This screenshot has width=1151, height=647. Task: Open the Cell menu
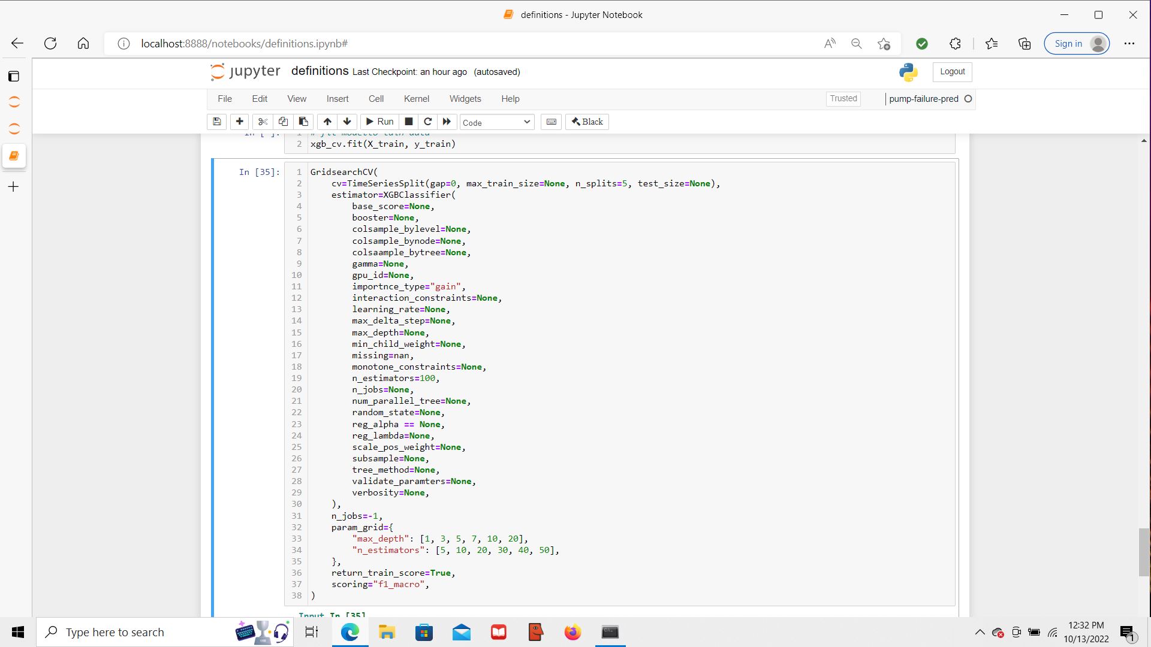point(376,99)
